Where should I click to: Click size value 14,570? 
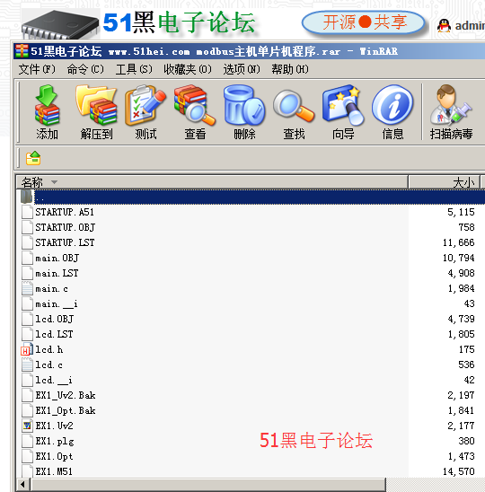click(459, 471)
